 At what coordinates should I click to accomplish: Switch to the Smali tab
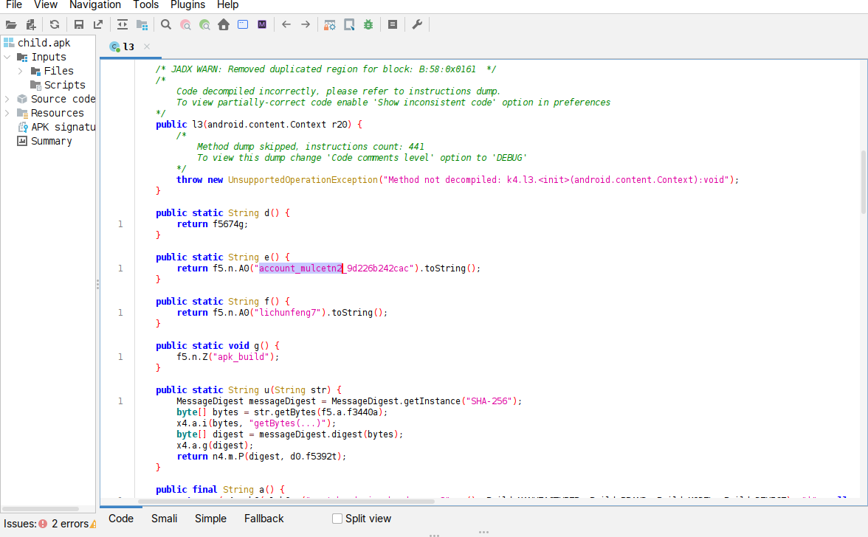(x=165, y=519)
